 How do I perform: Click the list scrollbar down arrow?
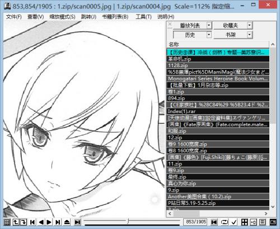[x=273, y=207]
